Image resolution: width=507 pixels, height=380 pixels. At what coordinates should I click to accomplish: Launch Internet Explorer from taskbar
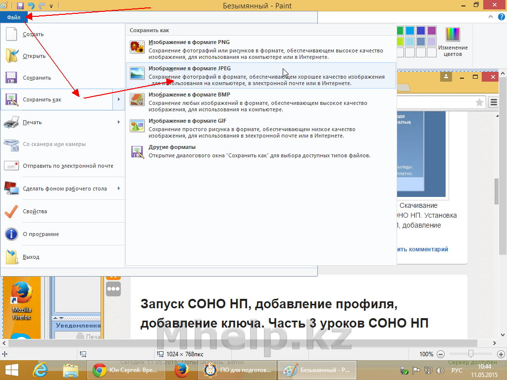[41, 370]
